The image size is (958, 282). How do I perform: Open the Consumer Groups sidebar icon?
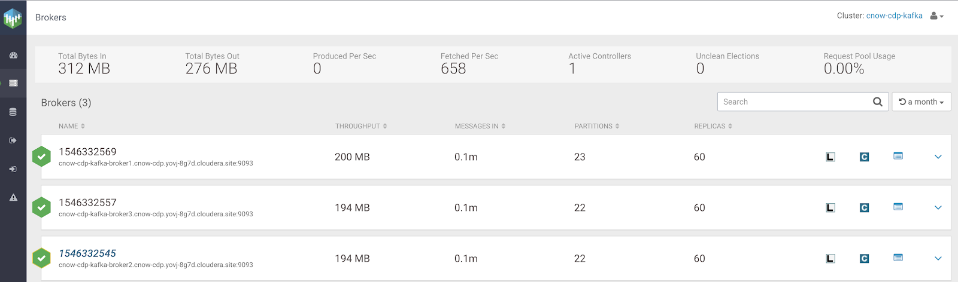pyautogui.click(x=13, y=169)
